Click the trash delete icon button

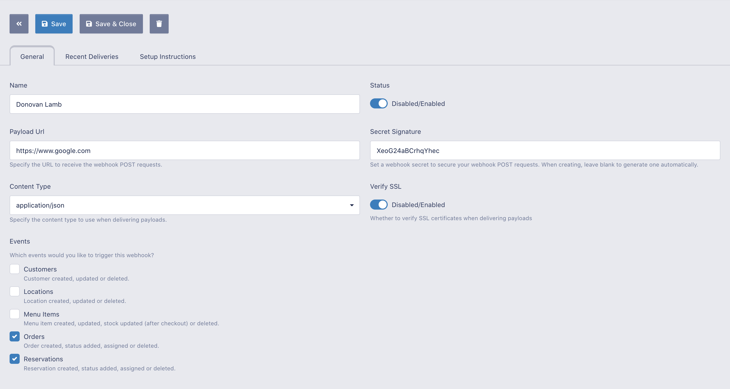(159, 24)
